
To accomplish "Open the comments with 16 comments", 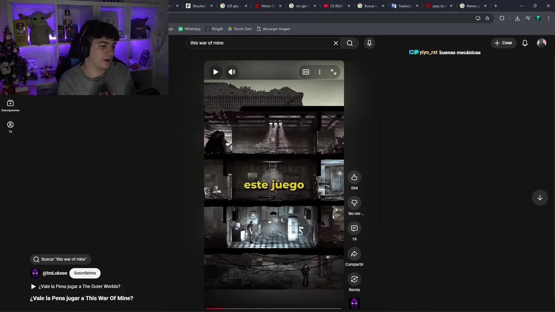I will click(354, 228).
